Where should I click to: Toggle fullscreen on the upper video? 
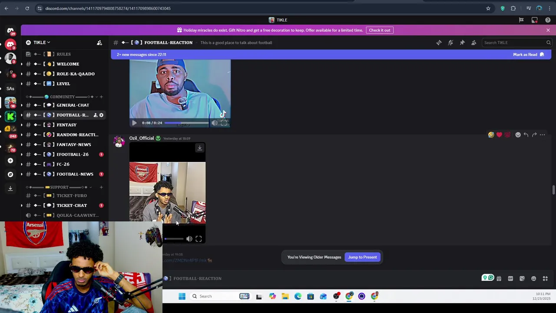224,123
